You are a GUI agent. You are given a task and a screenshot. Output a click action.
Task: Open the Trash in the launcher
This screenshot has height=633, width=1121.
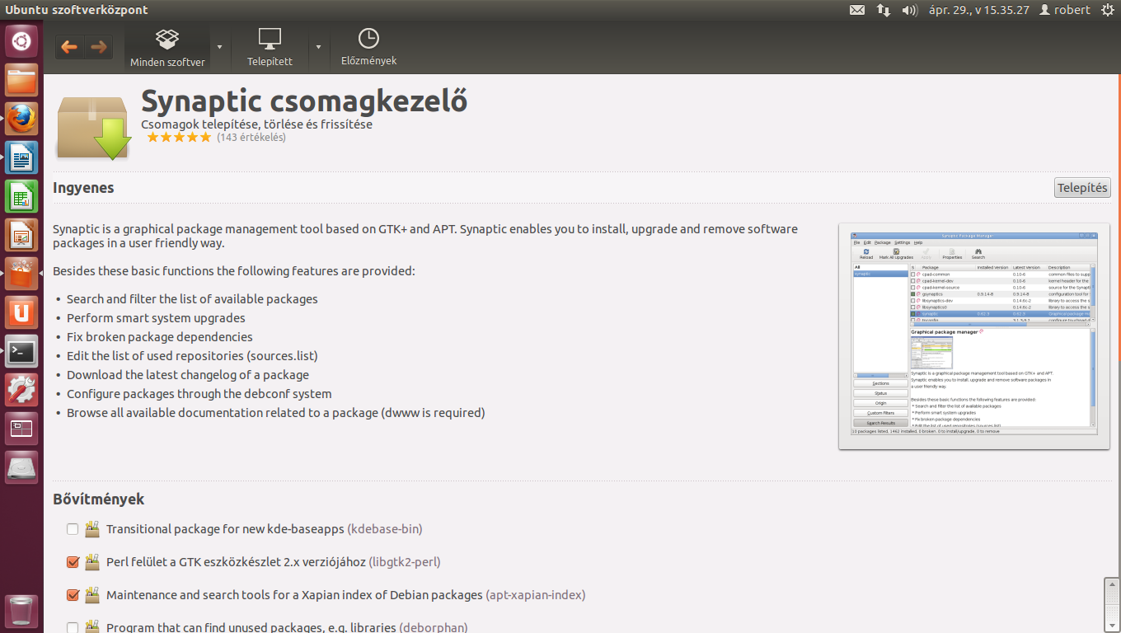click(x=21, y=611)
